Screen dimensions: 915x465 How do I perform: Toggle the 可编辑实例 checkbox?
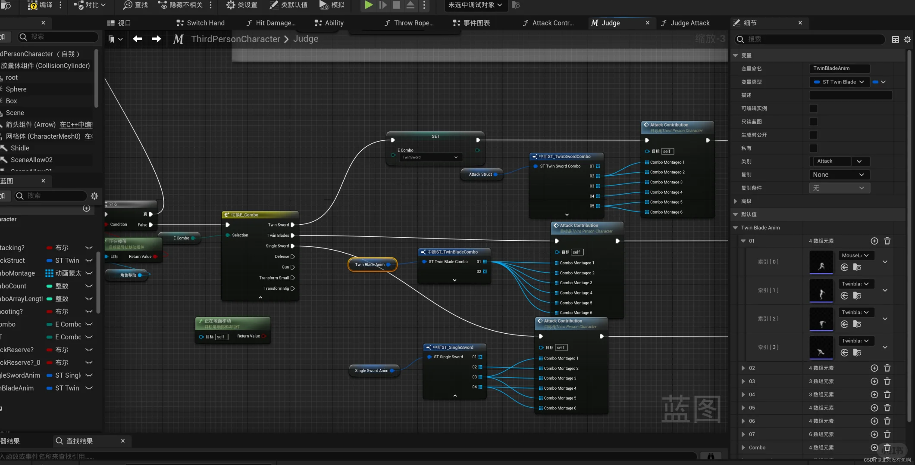click(813, 108)
